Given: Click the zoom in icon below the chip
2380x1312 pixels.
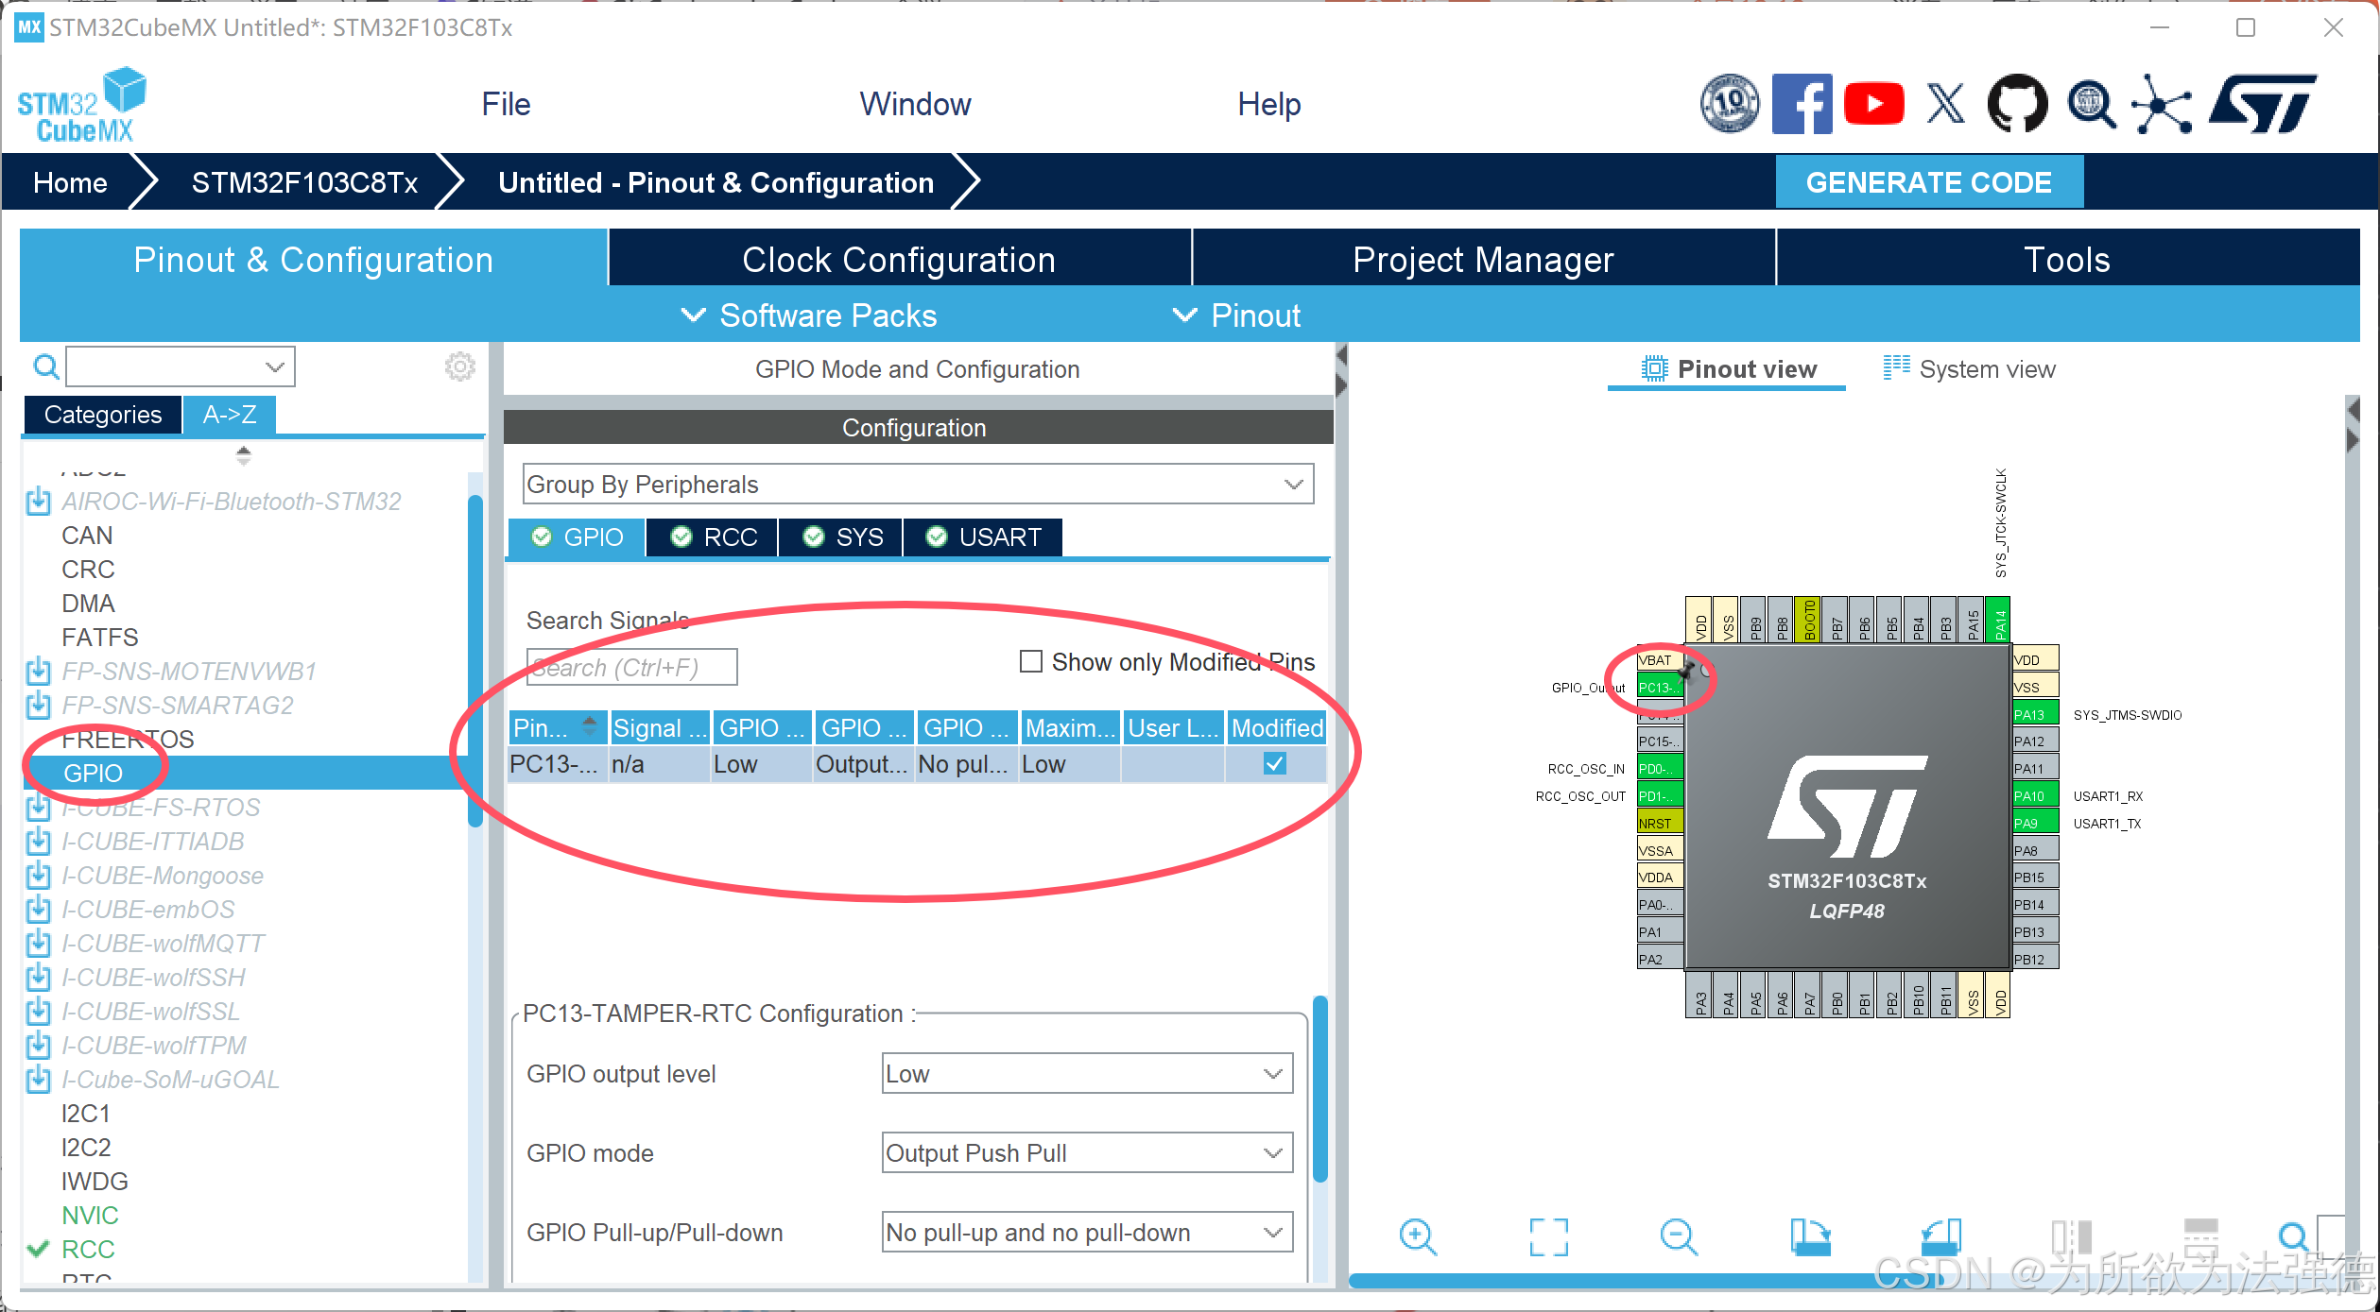Looking at the screenshot, I should 1418,1236.
